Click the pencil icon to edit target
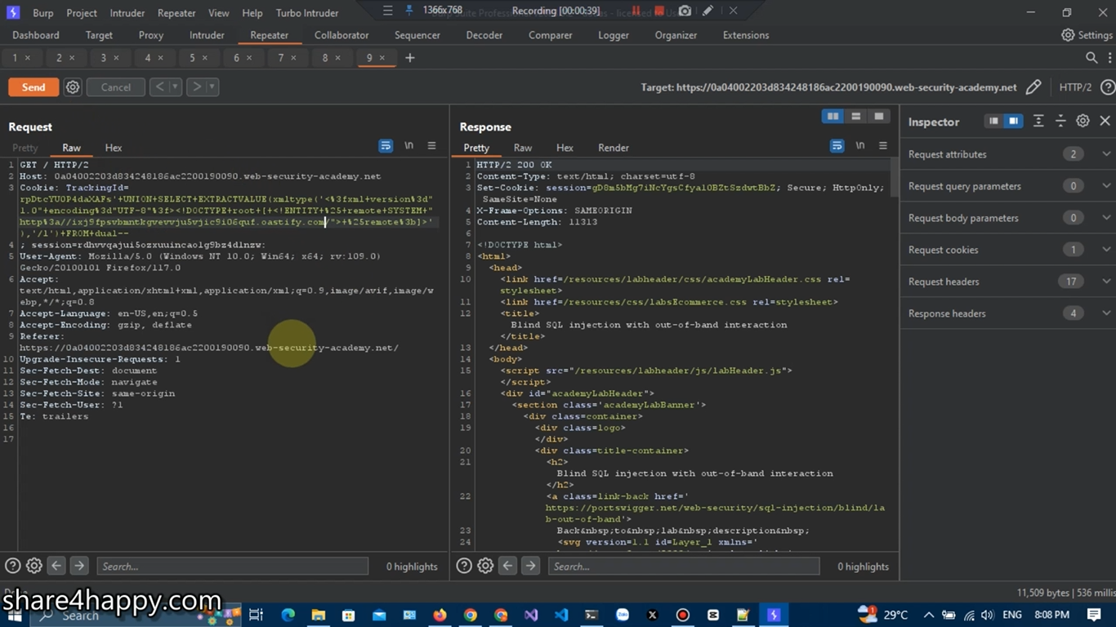This screenshot has height=627, width=1116. click(1033, 87)
